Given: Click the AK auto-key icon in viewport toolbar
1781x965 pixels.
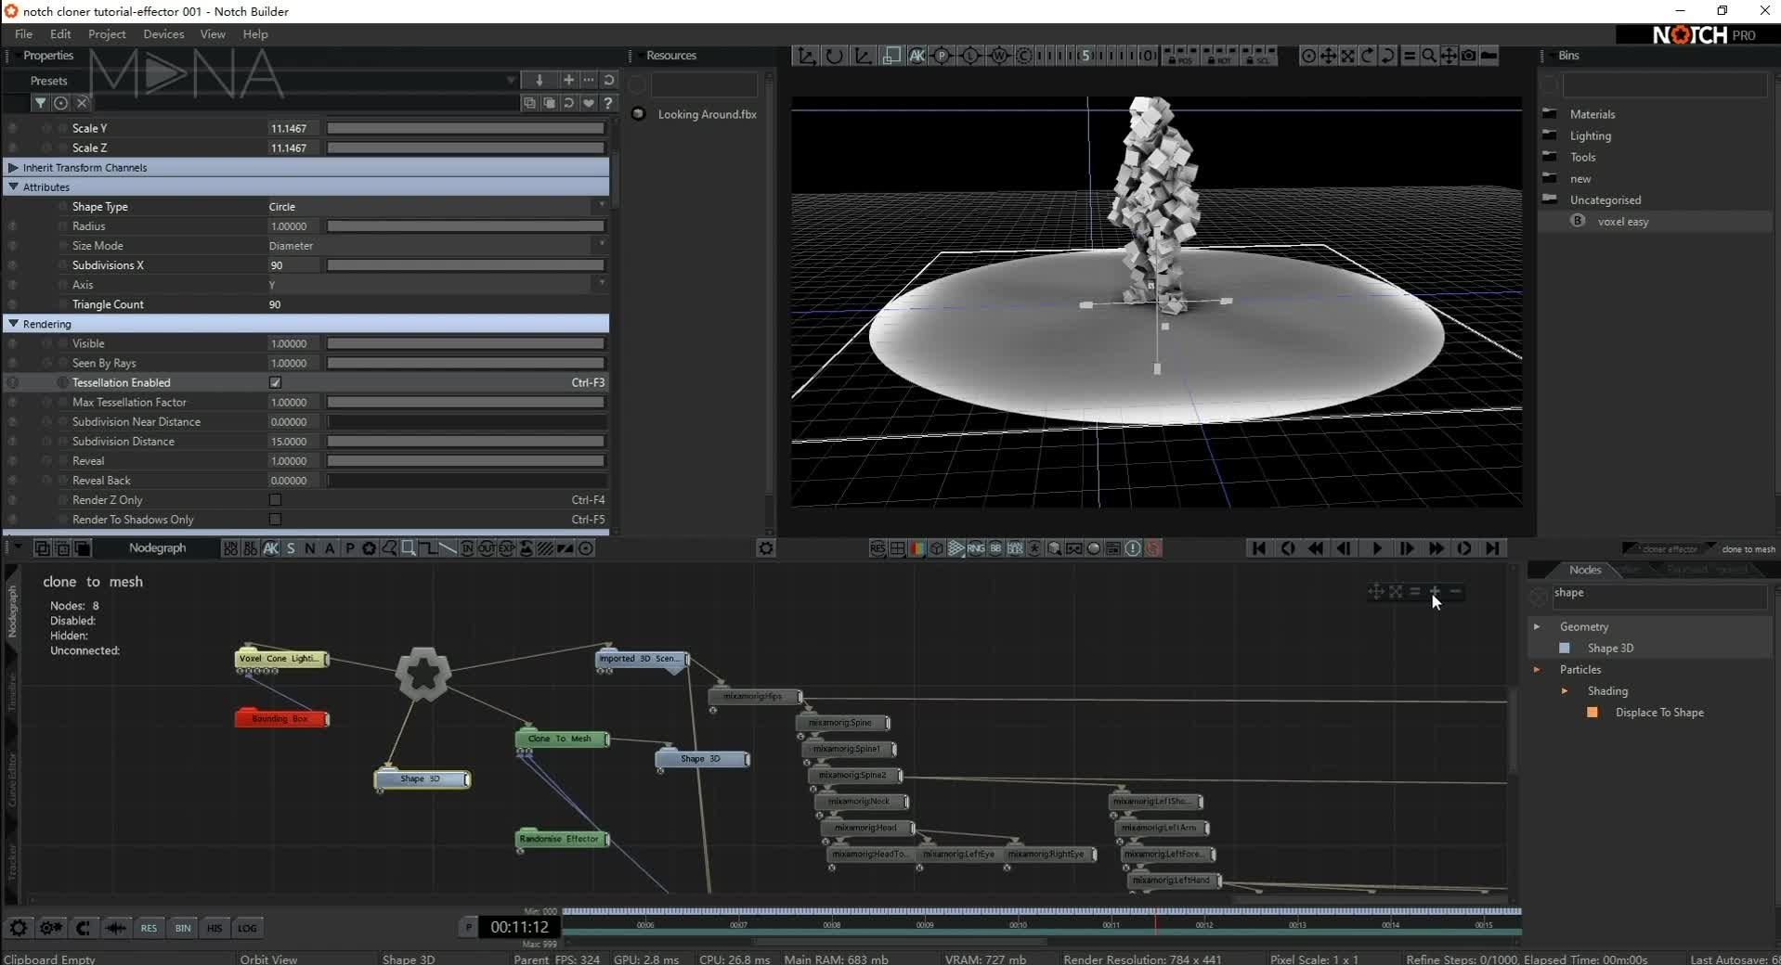Looking at the screenshot, I should [x=916, y=56].
